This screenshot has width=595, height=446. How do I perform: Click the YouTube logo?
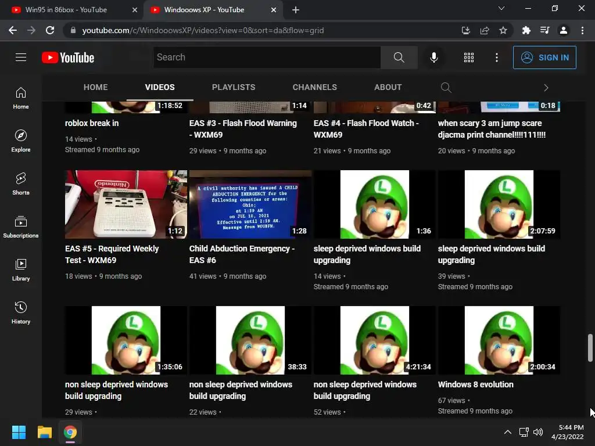click(x=68, y=57)
